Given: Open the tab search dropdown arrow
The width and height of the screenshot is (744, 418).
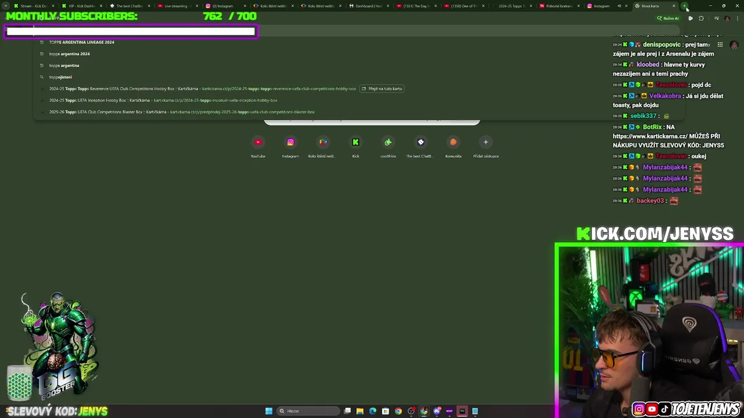Looking at the screenshot, I should coord(6,6).
